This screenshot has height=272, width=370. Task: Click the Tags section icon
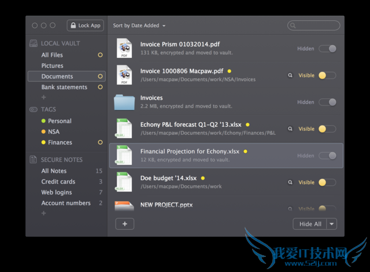[34, 109]
